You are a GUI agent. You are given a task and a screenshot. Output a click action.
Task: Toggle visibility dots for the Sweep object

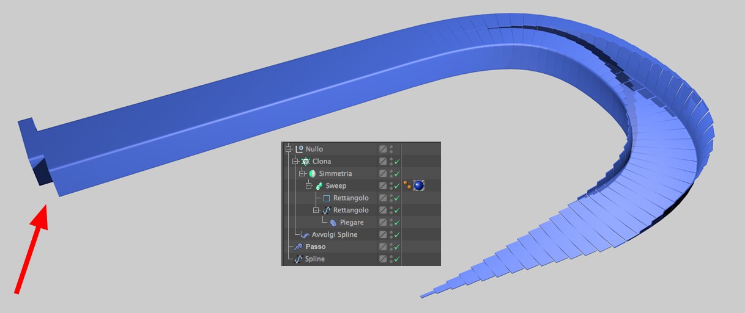(x=391, y=185)
